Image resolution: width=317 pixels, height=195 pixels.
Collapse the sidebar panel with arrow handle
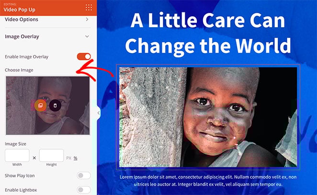pos(99,113)
